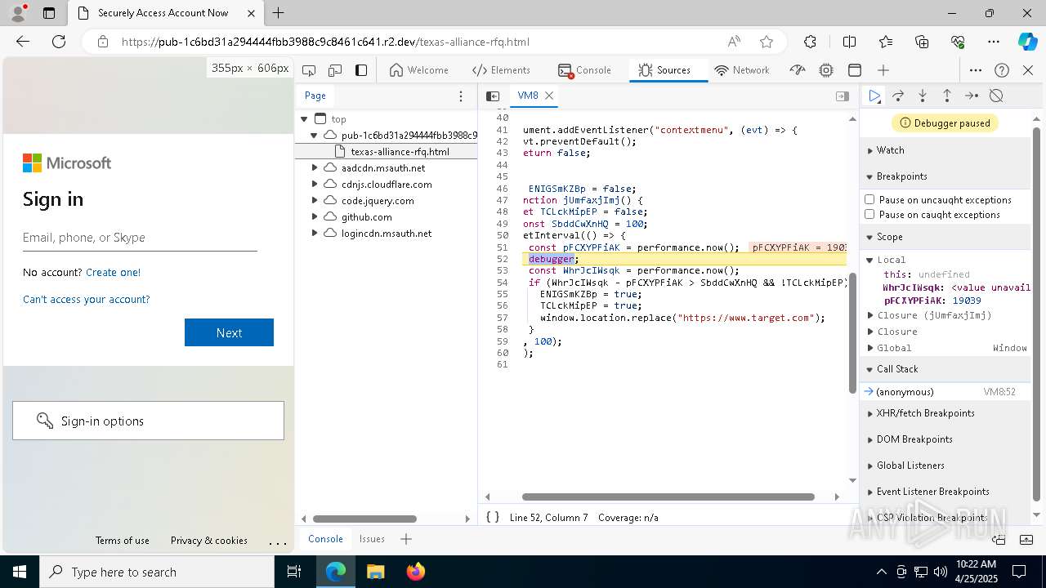Open the Memory tool icon
Viewport: 1046px width, 588px height.
(826, 70)
